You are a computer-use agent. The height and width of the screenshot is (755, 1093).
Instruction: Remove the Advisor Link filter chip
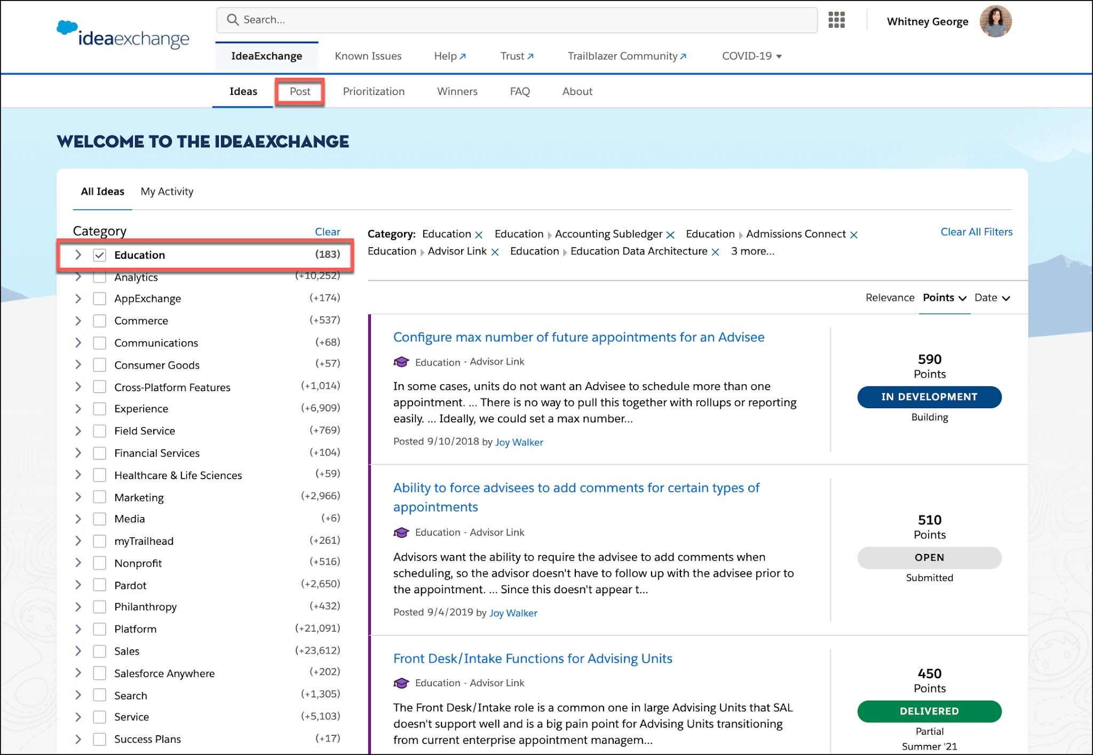click(x=495, y=252)
